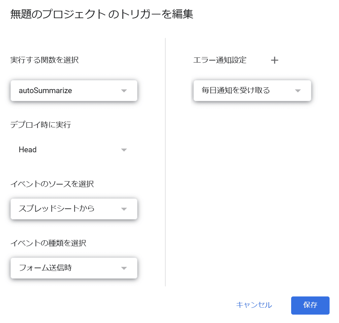Click the イベントの種類を選択 label
Viewport: 339px width, 323px height.
(48, 243)
